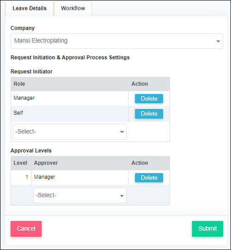This screenshot has width=231, height=250.
Task: Open the Workflow tab
Action: coord(73,8)
